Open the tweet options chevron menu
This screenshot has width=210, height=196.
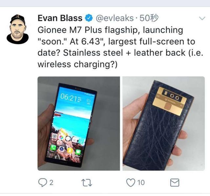tap(202, 18)
